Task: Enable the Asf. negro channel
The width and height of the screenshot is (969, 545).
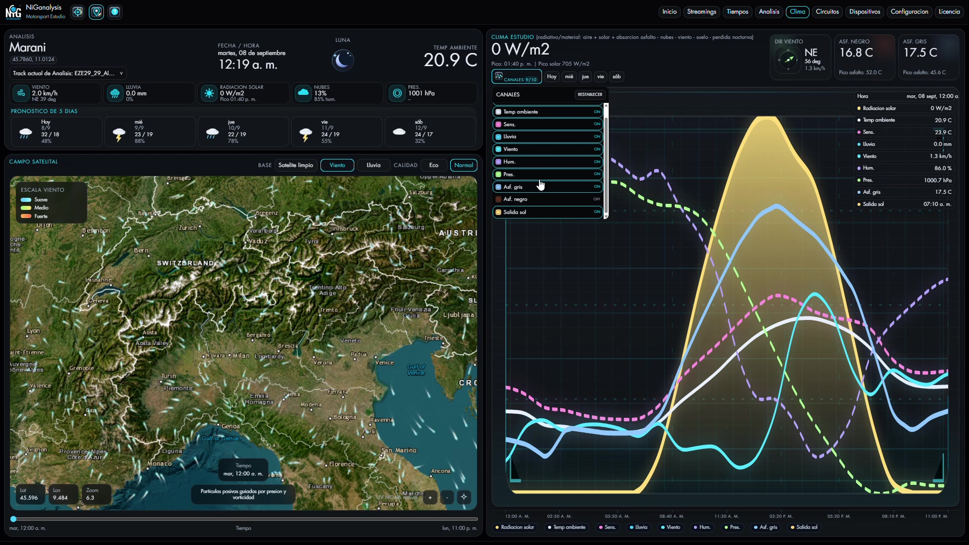Action: (548, 199)
